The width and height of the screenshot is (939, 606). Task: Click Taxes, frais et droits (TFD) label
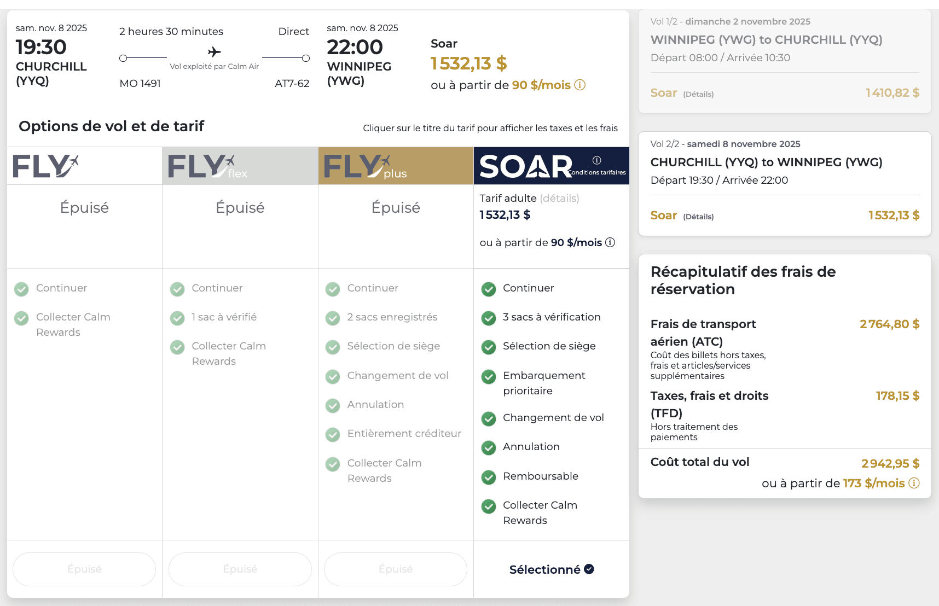click(710, 404)
